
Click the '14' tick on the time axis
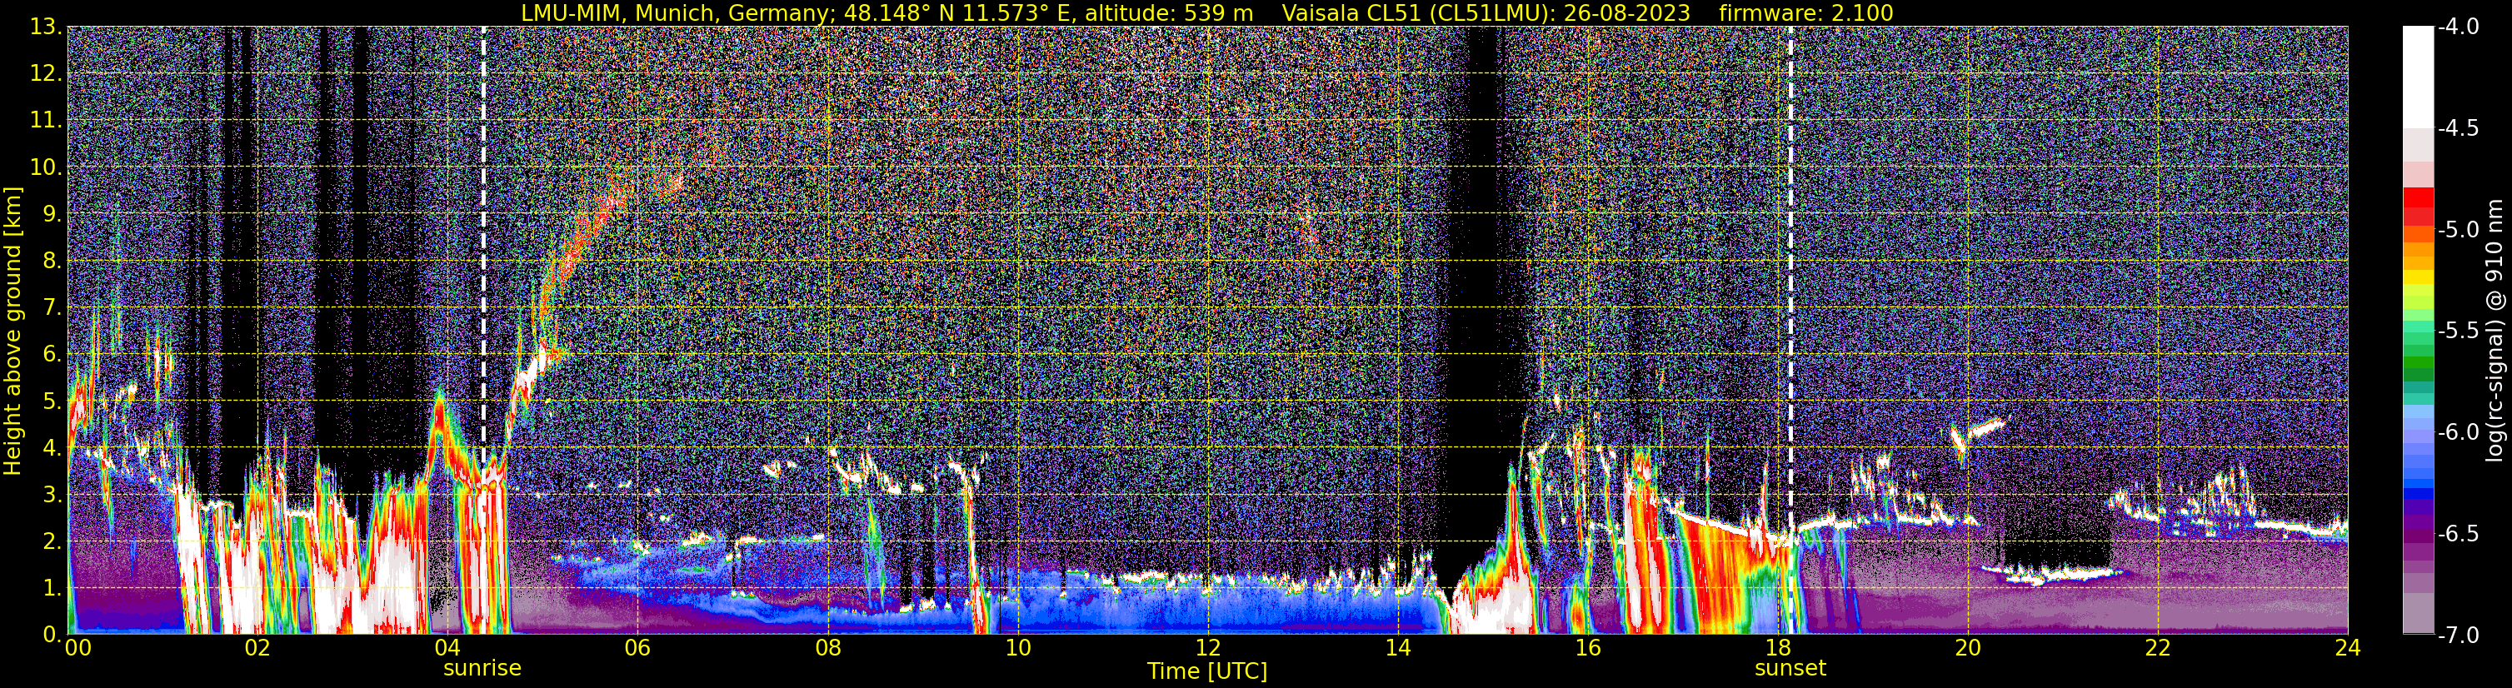point(1397,648)
